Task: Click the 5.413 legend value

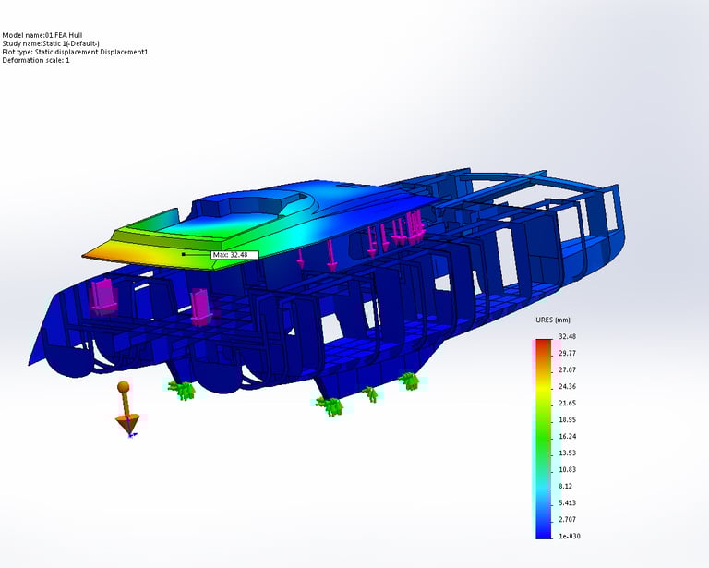Action: pyautogui.click(x=567, y=502)
